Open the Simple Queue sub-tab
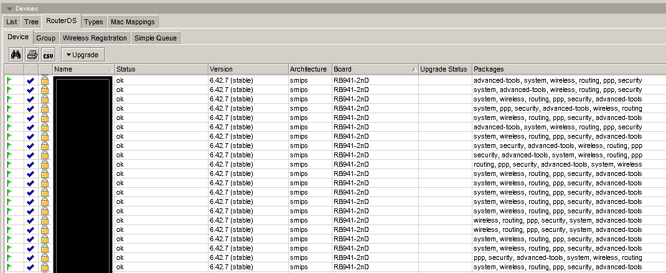The width and height of the screenshot is (666, 273). [x=156, y=38]
